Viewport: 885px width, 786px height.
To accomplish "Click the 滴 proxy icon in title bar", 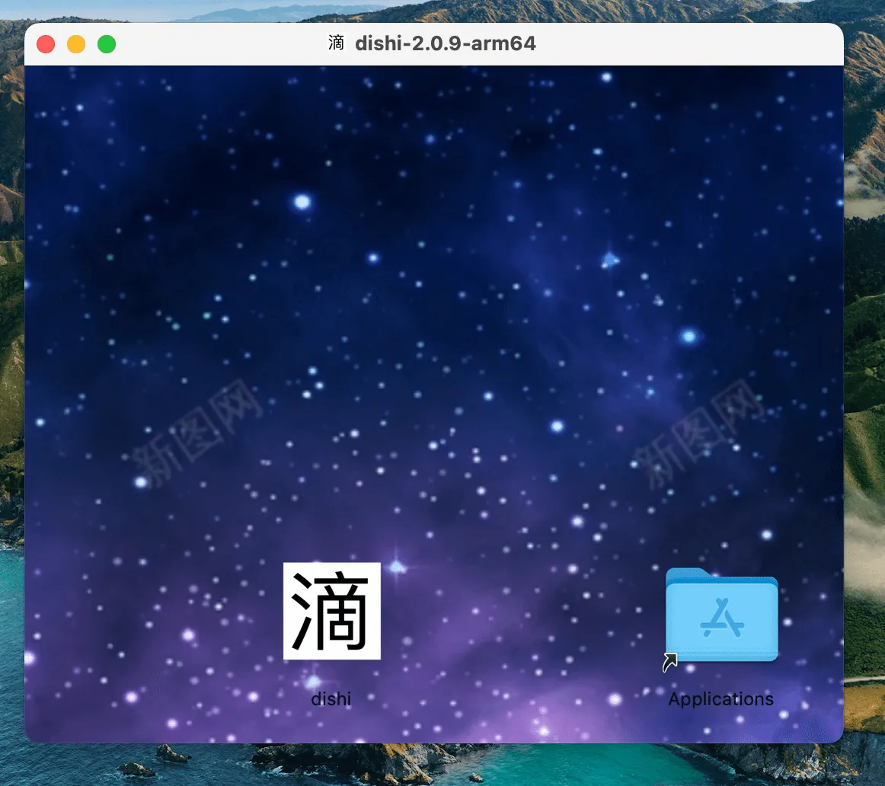I will [x=337, y=43].
